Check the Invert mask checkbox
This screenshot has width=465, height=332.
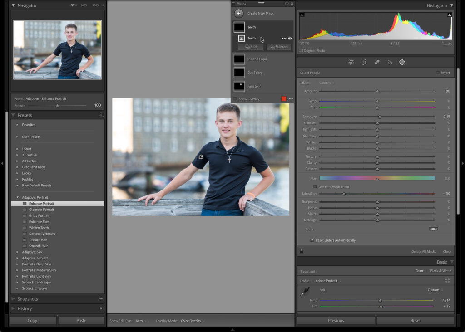pos(438,73)
